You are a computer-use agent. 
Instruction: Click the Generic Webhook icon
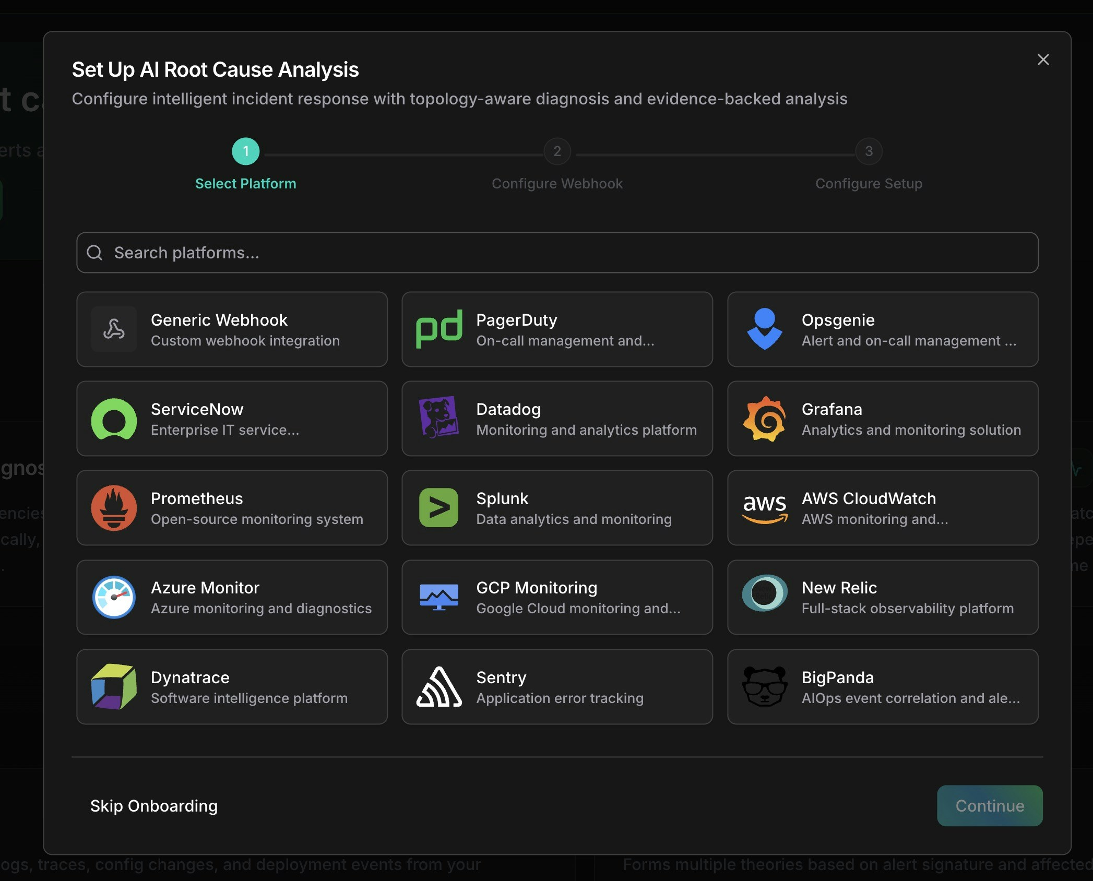[x=114, y=329]
